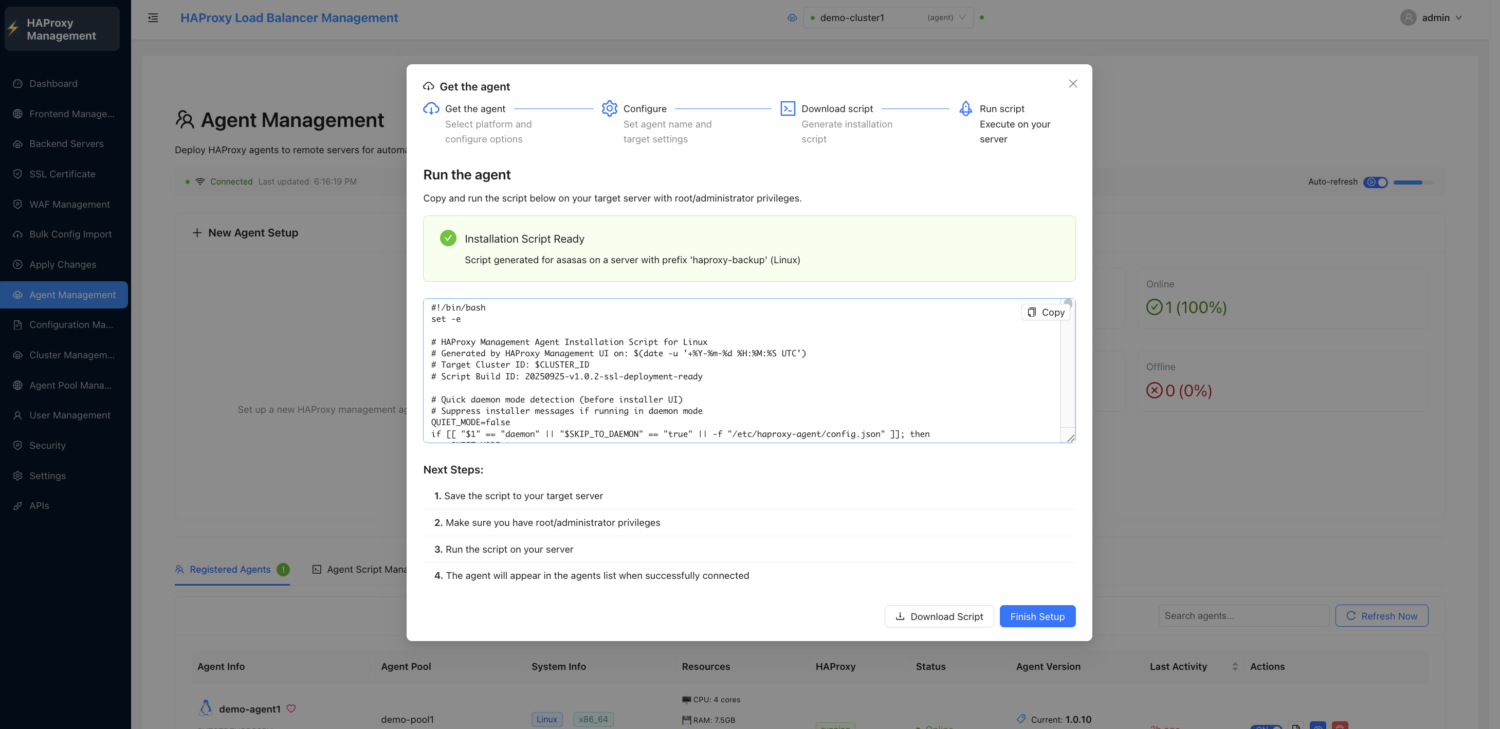Viewport: 1500px width, 729px height.
Task: Click the Security shield icon
Action: coord(17,445)
